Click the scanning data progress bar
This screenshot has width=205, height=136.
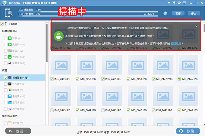[88, 12]
